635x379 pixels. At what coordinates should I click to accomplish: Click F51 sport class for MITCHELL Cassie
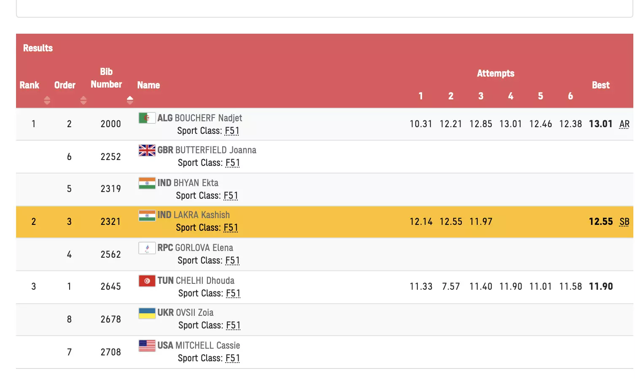[232, 358]
